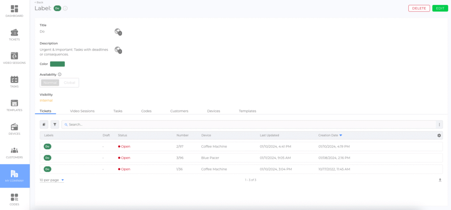Click the translation globe beside Title
The width and height of the screenshot is (451, 210).
(118, 31)
